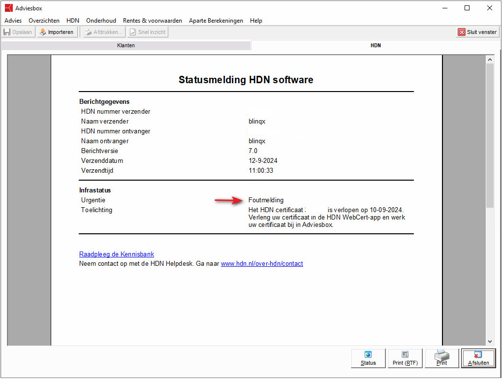Click the Snel inzicht toolbar button

(x=148, y=32)
